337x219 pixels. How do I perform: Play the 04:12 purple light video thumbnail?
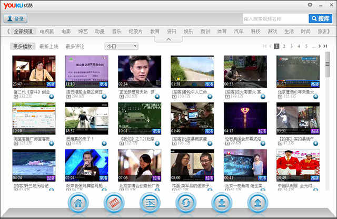point(245,119)
